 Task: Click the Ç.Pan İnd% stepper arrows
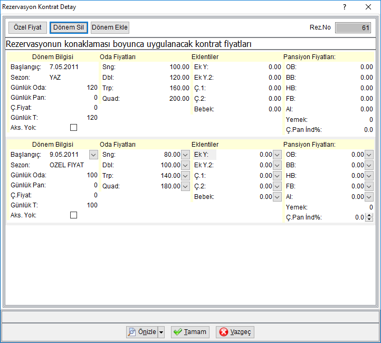(369, 217)
